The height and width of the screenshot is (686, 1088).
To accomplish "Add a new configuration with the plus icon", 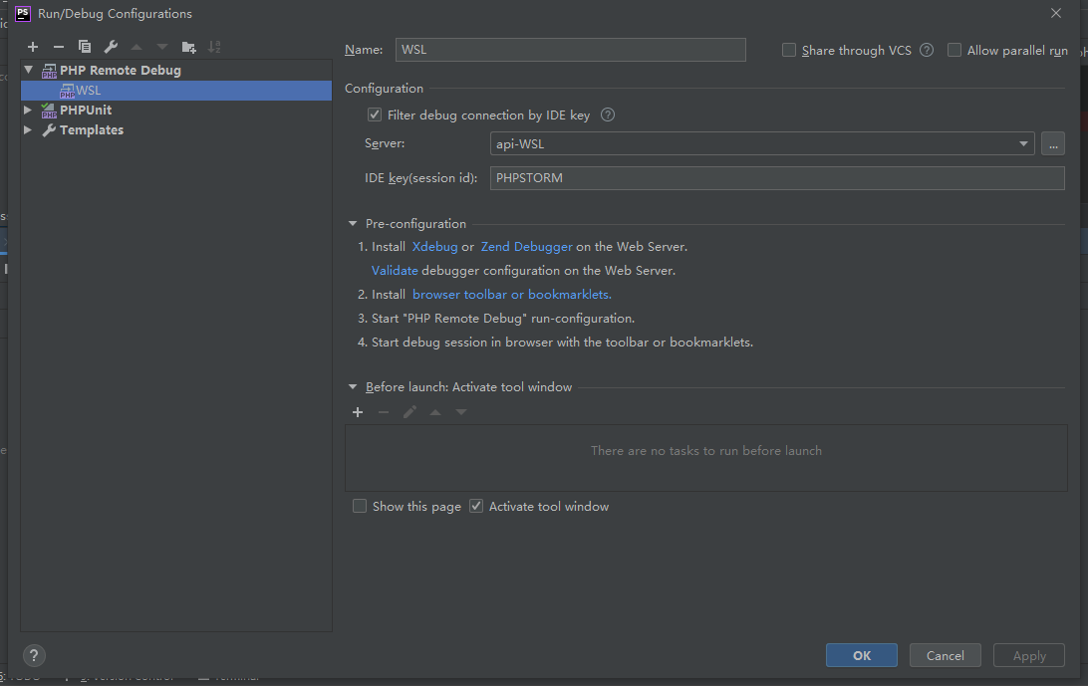I will click(x=33, y=47).
